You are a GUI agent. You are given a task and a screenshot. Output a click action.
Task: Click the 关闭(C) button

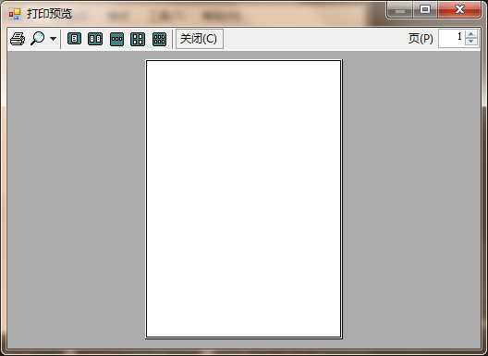200,39
